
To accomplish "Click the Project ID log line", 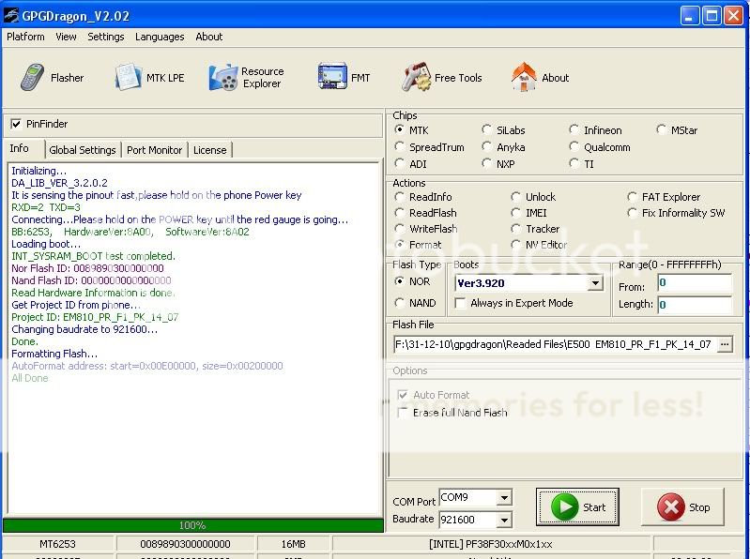I will coord(95,317).
